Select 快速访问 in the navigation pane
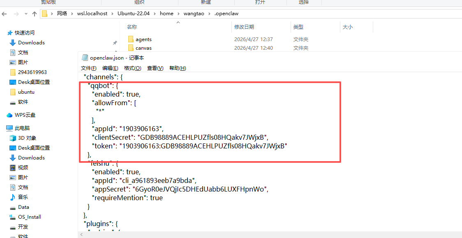The image size is (462, 238). 25,33
